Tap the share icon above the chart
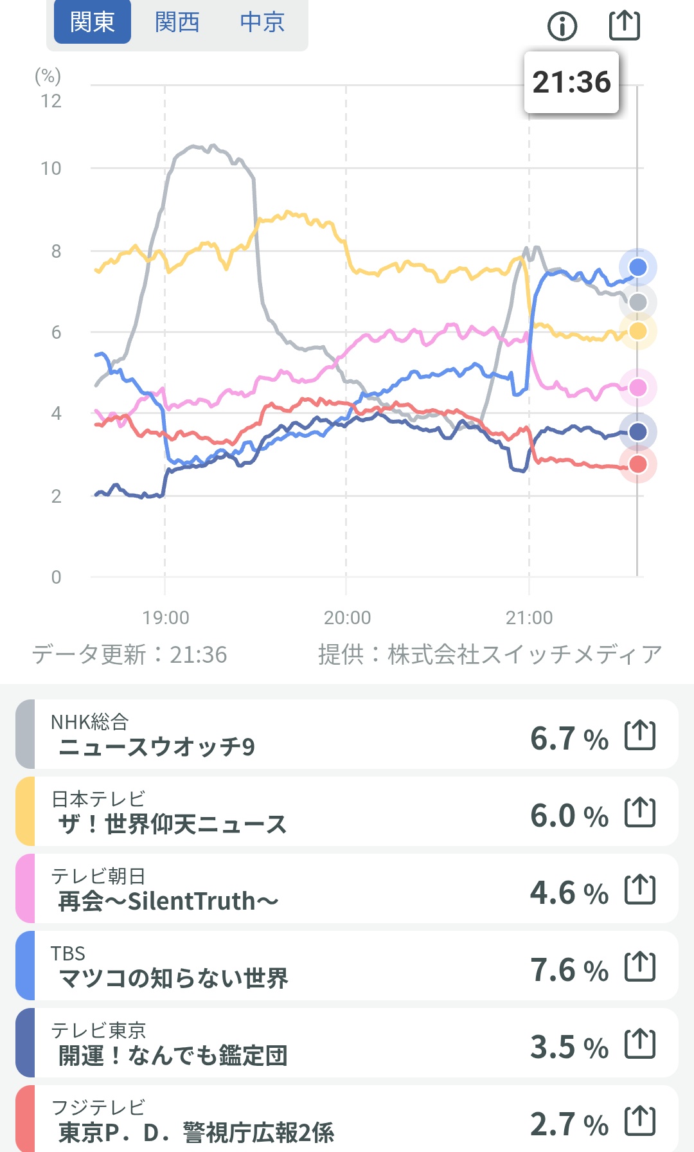 pyautogui.click(x=624, y=25)
